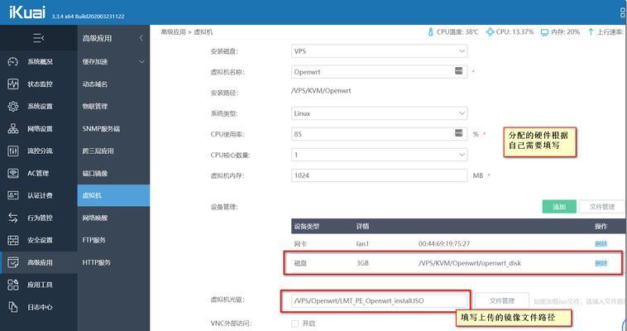Click the 详情 column header
Image resolution: width=627 pixels, height=331 pixels.
(x=362, y=227)
